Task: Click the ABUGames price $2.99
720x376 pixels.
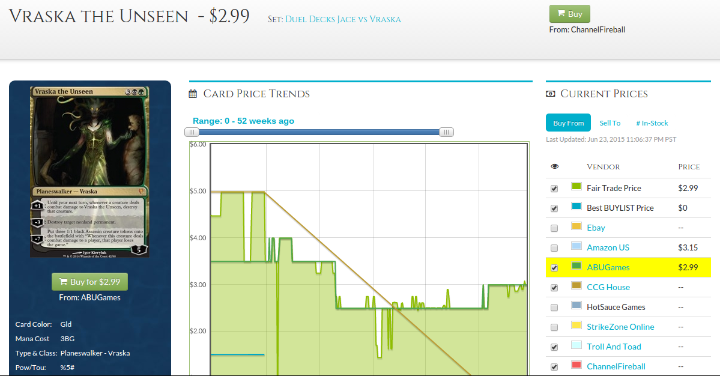Action: pos(688,267)
